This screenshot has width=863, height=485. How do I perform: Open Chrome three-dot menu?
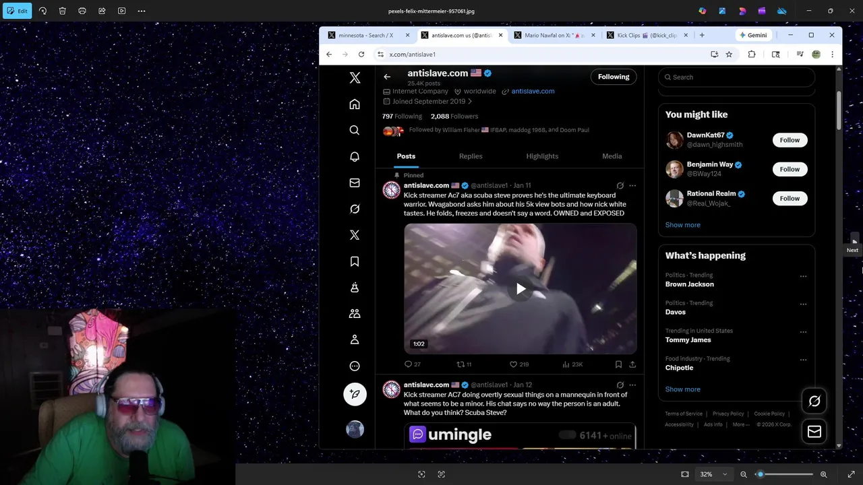(x=832, y=55)
